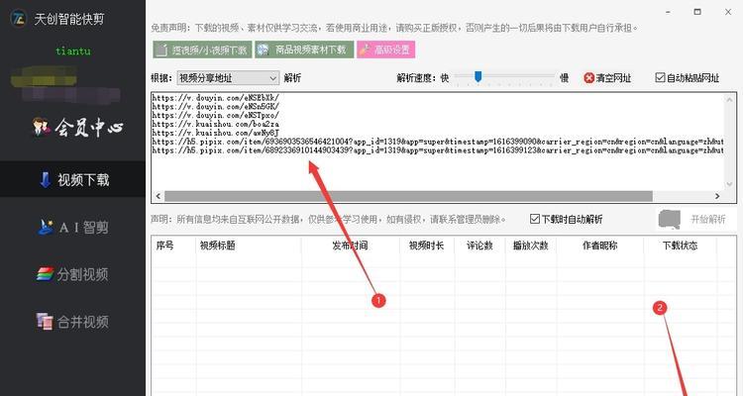Viewport: 743px width, 396px height.
Task: Toggle 自动粘贴网址 checkbox
Action: pos(660,77)
